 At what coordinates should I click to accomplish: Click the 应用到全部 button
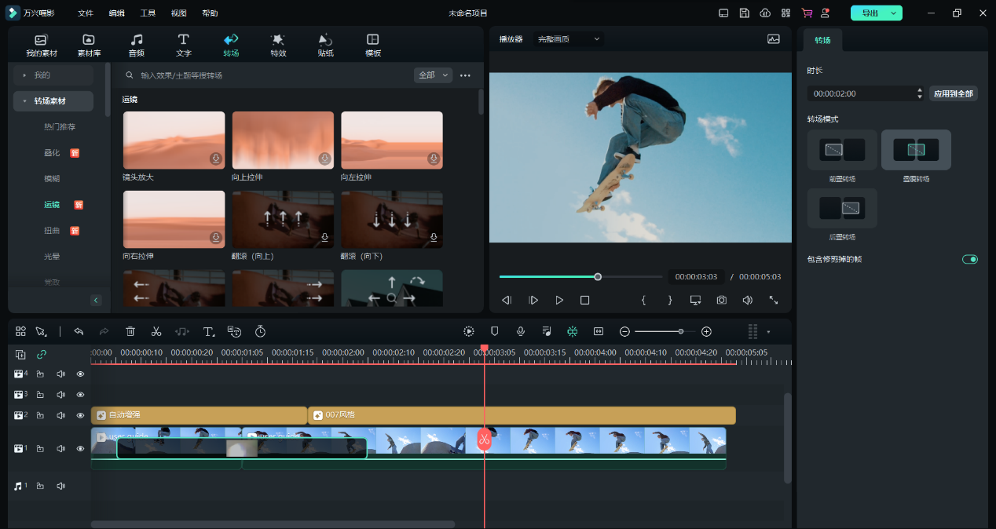coord(953,93)
